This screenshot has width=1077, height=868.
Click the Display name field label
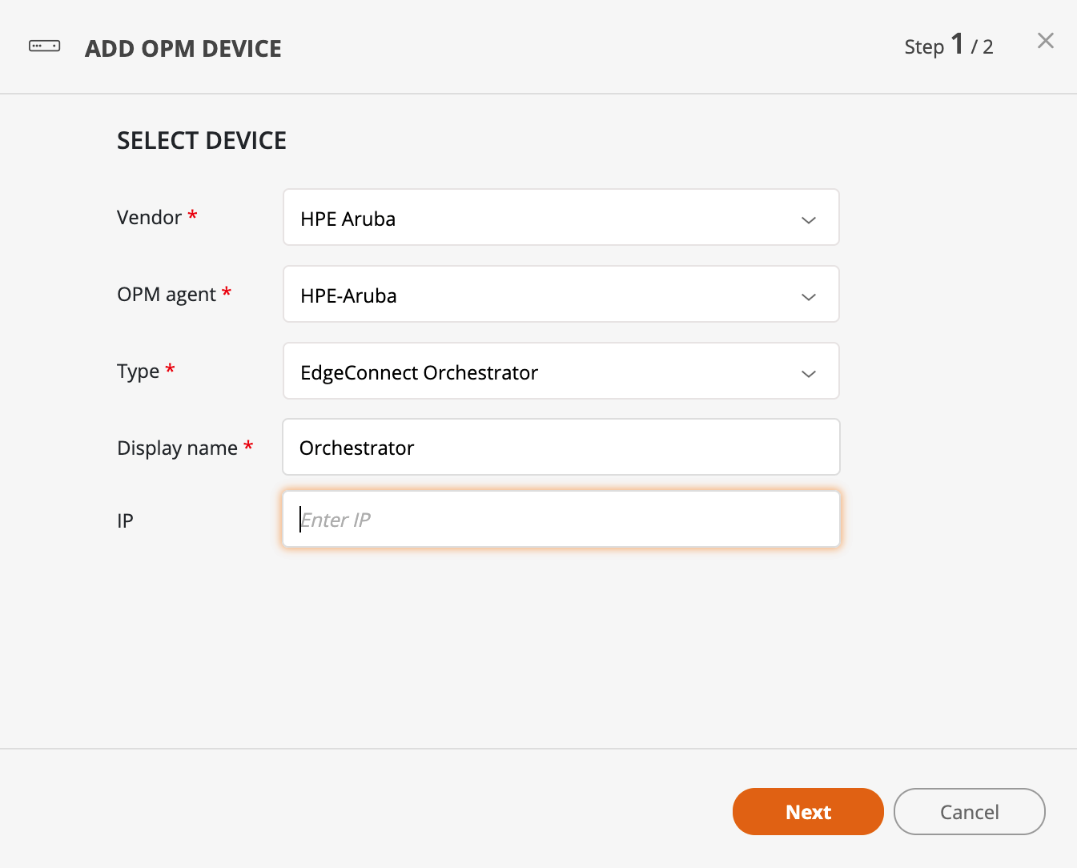coord(177,448)
